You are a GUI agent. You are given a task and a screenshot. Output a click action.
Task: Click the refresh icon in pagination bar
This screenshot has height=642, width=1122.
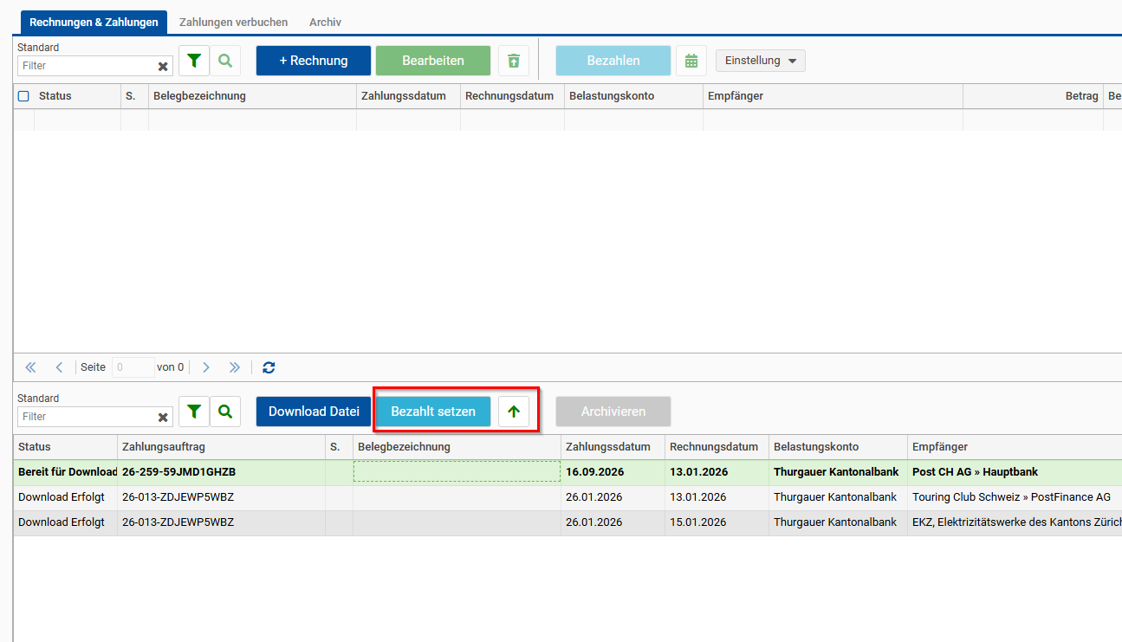(x=269, y=367)
